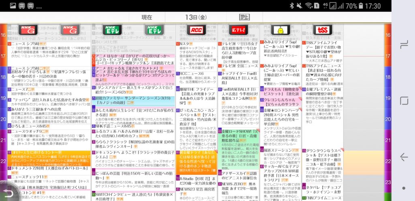Open RCCニュース6 program

pyautogui.click(x=196, y=79)
